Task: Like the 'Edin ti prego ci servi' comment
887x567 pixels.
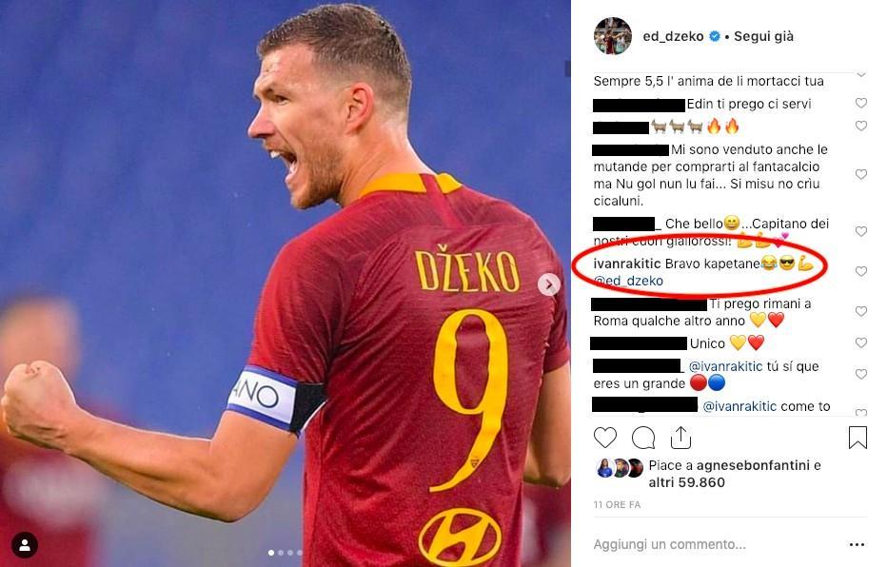Action: coord(861,103)
